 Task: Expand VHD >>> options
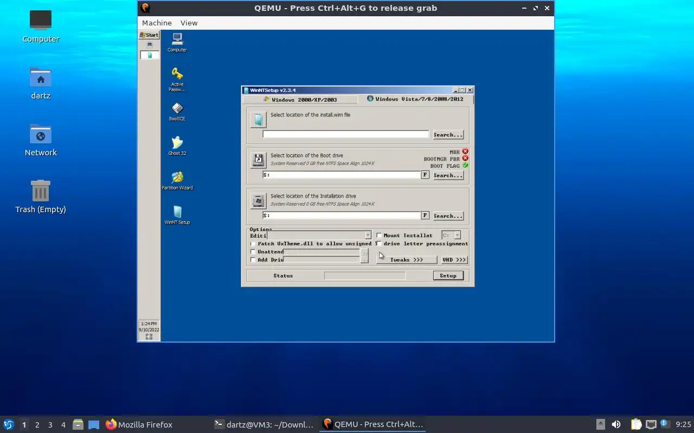454,260
